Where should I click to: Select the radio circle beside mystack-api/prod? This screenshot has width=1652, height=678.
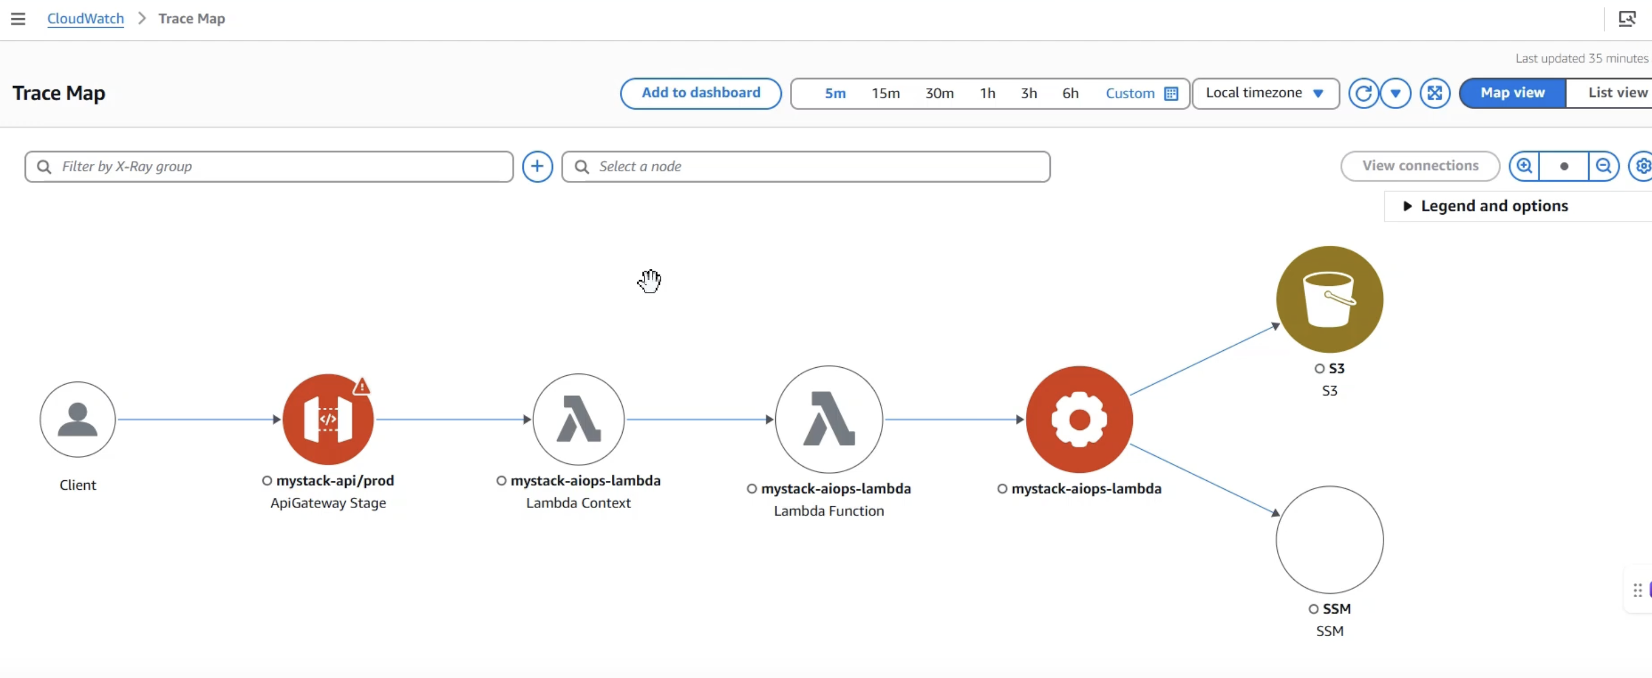point(267,480)
